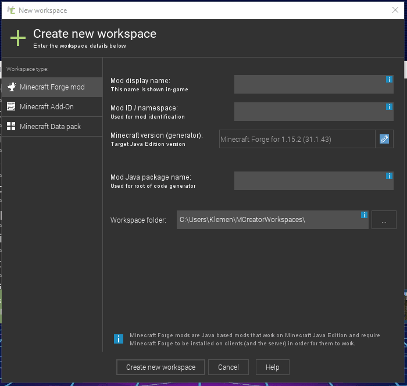The width and height of the screenshot is (407, 386).
Task: Open the Minecraft version generator dropdown
Action: pyautogui.click(x=297, y=139)
